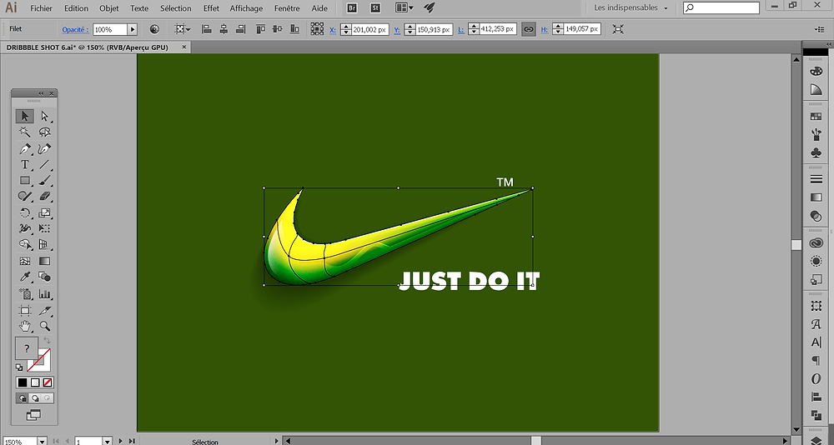Open the Symbols panel club icon
834x445 pixels.
point(816,152)
